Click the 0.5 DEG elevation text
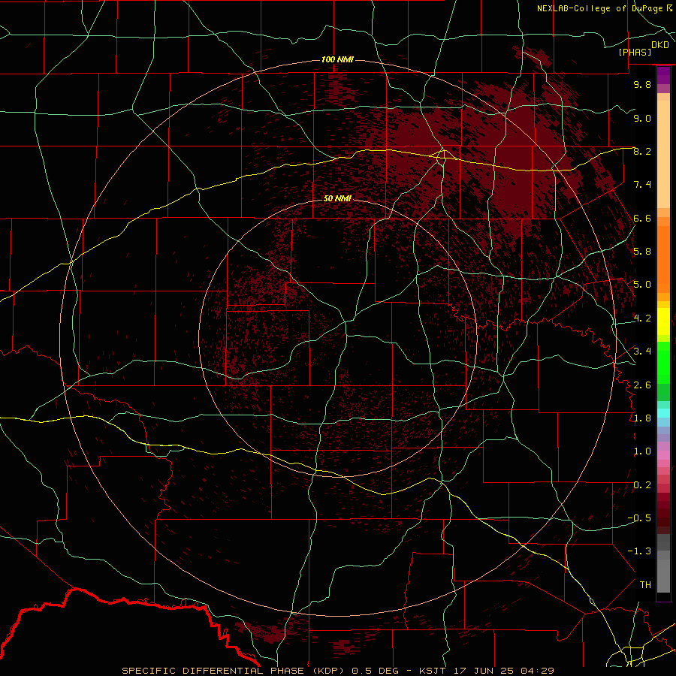 coord(375,671)
